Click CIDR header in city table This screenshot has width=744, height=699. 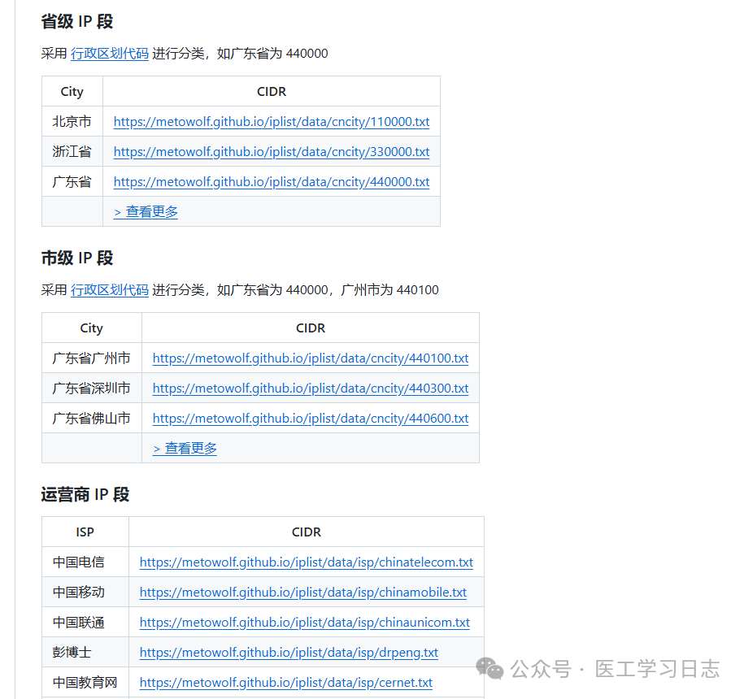click(311, 328)
